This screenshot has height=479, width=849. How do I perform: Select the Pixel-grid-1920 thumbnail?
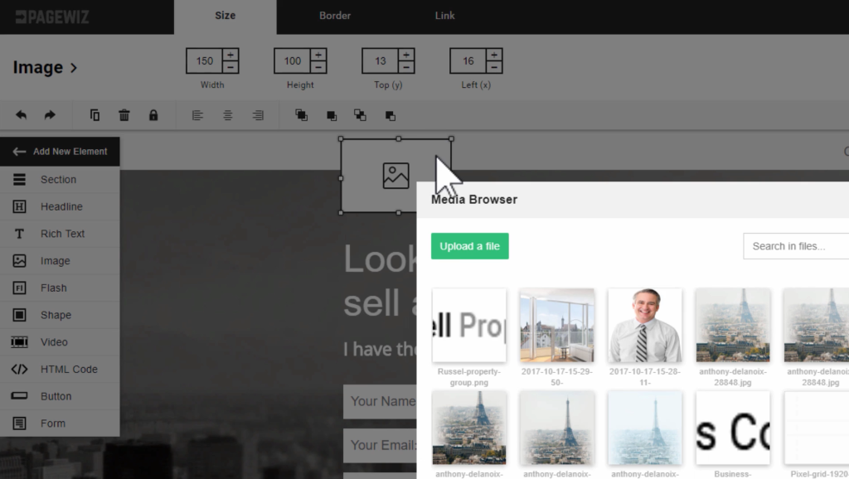pyautogui.click(x=817, y=428)
